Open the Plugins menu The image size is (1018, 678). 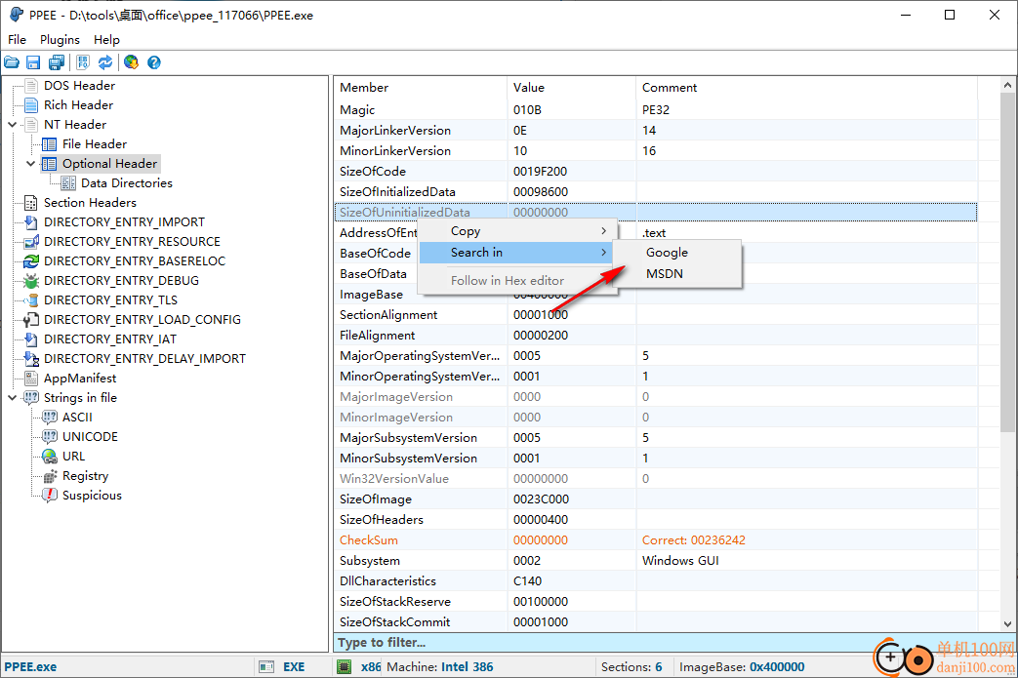(x=60, y=40)
